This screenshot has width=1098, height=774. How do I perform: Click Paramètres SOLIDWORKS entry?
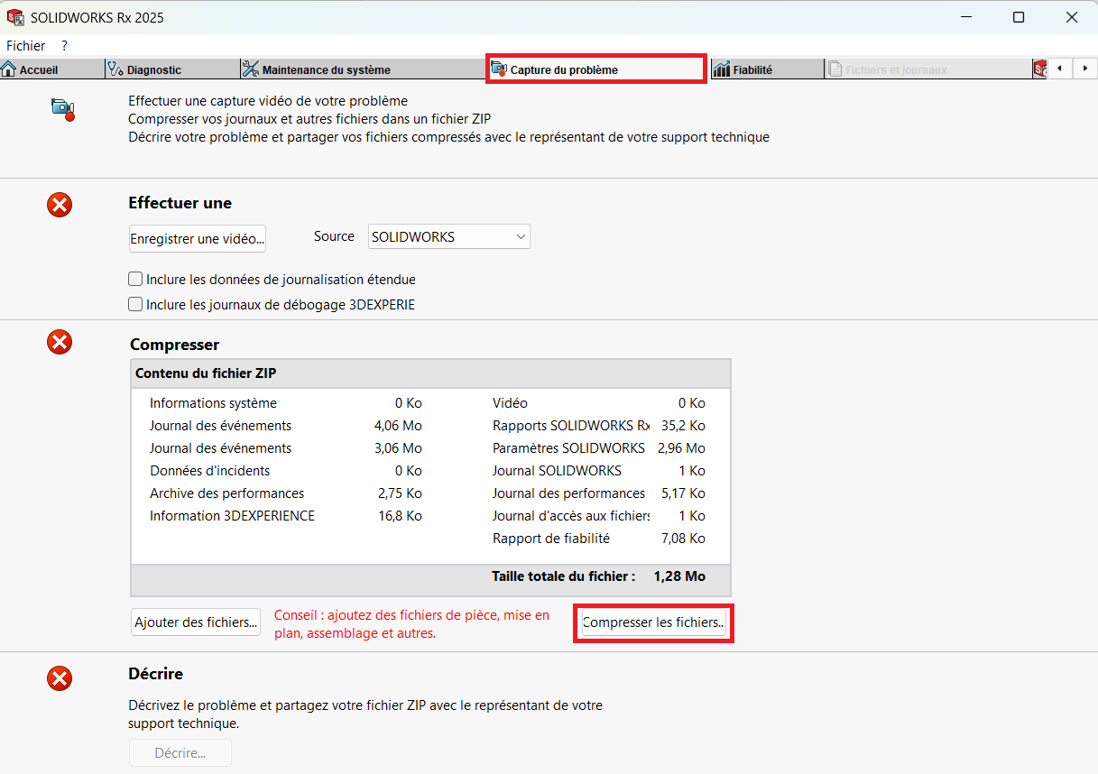click(599, 448)
